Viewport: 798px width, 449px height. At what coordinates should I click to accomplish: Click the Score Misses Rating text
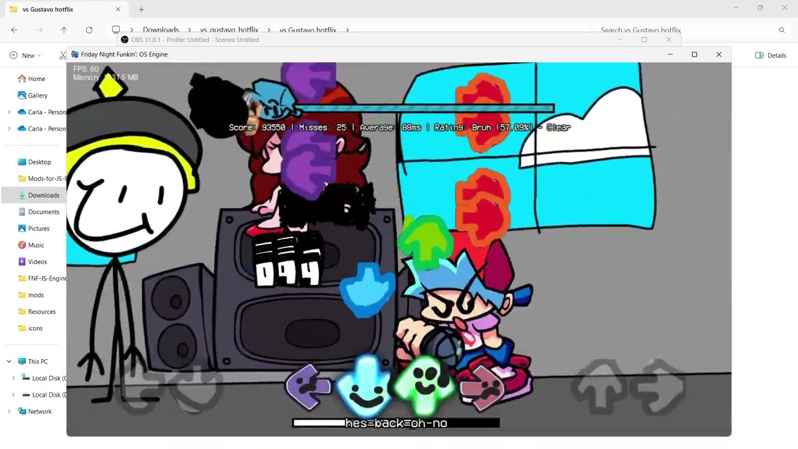[399, 127]
